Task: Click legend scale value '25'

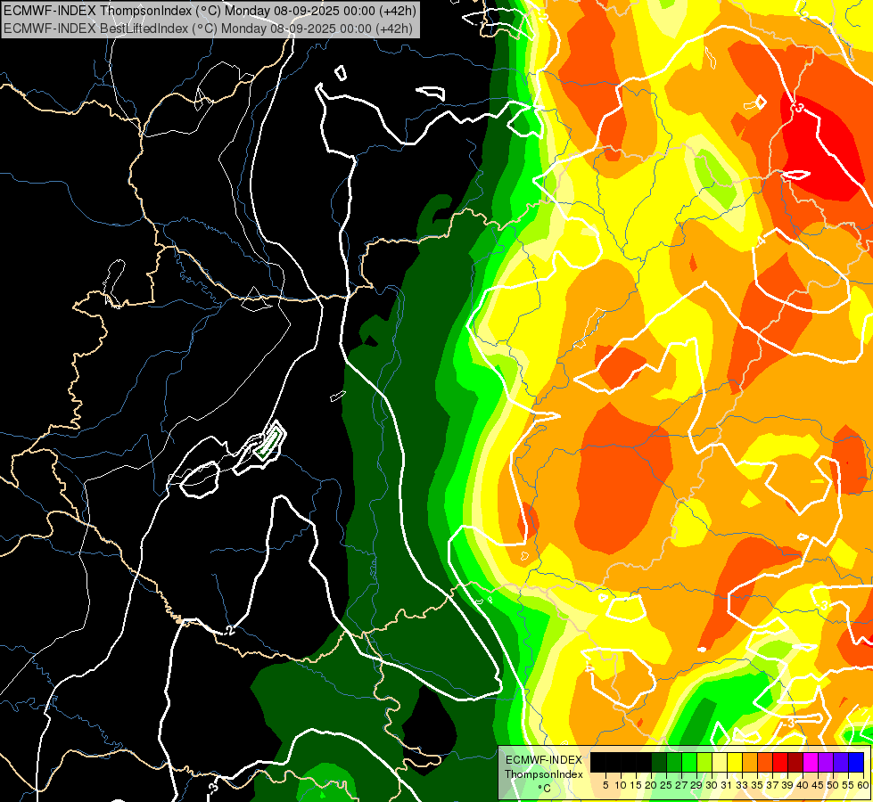Action: [666, 785]
